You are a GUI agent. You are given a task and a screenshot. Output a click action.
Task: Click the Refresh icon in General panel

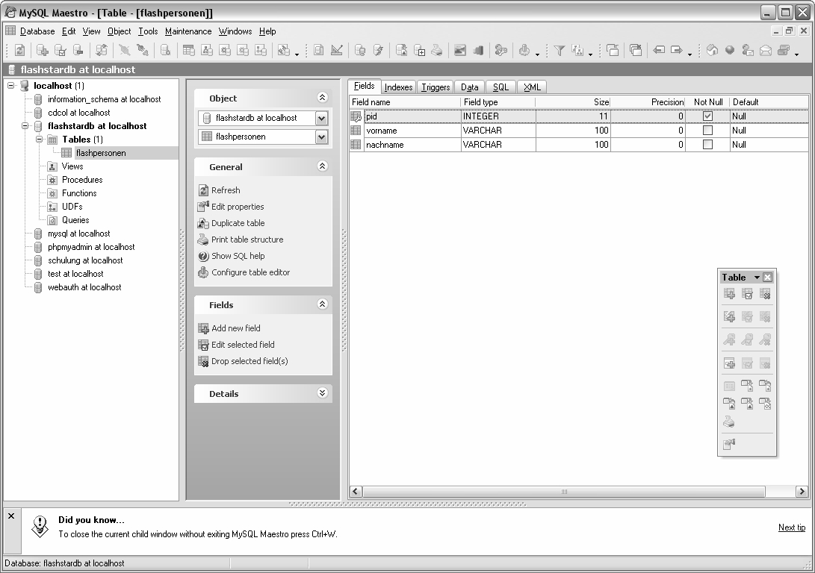[x=203, y=190]
